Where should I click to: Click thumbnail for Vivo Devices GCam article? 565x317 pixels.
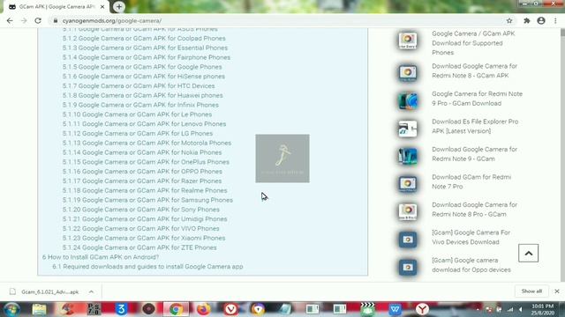408,240
